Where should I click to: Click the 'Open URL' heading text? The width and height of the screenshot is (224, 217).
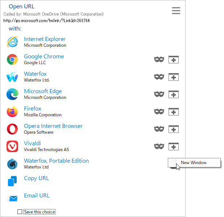click(21, 7)
